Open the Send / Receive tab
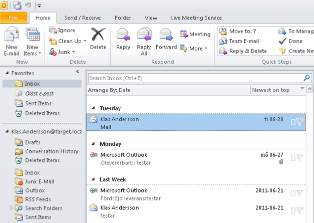 pyautogui.click(x=83, y=18)
